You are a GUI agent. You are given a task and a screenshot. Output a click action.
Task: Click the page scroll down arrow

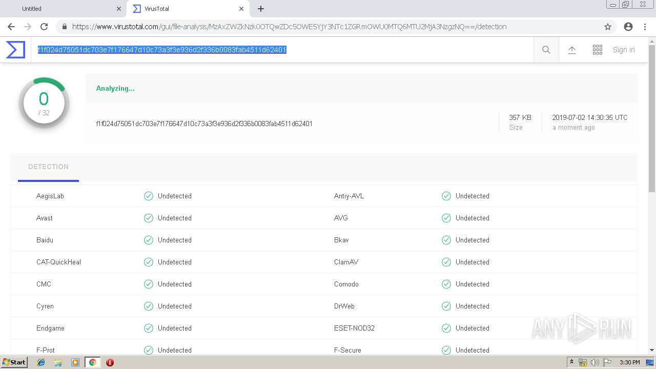[652, 350]
